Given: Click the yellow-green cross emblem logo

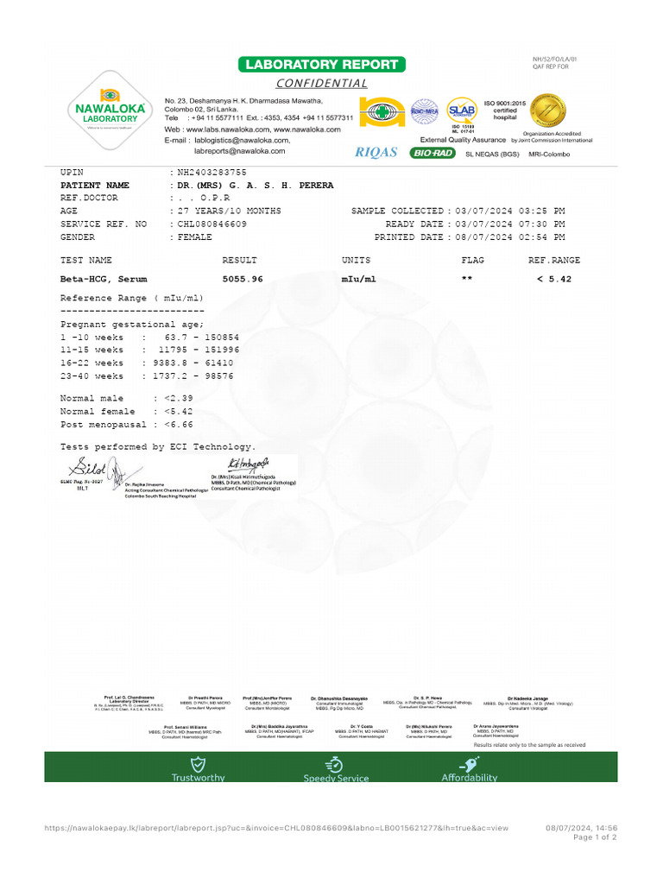Looking at the screenshot, I should click(x=382, y=111).
